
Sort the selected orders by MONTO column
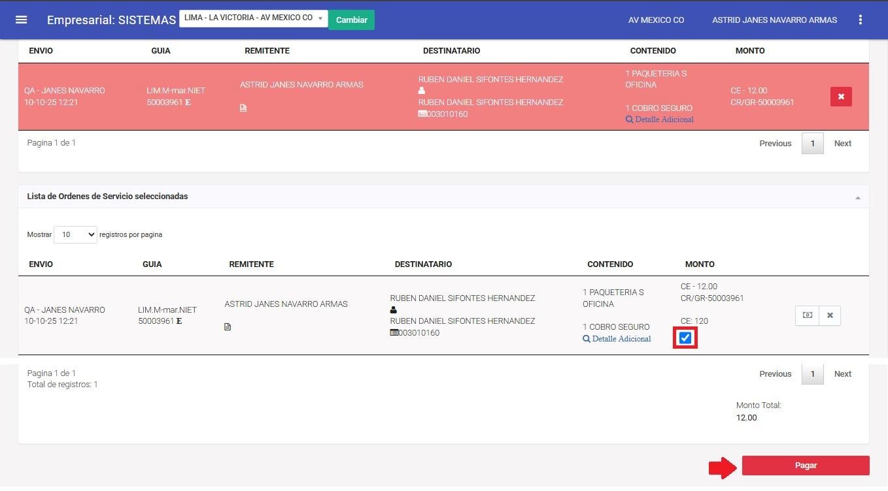[x=700, y=264]
